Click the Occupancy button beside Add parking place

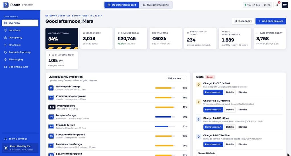243,21
